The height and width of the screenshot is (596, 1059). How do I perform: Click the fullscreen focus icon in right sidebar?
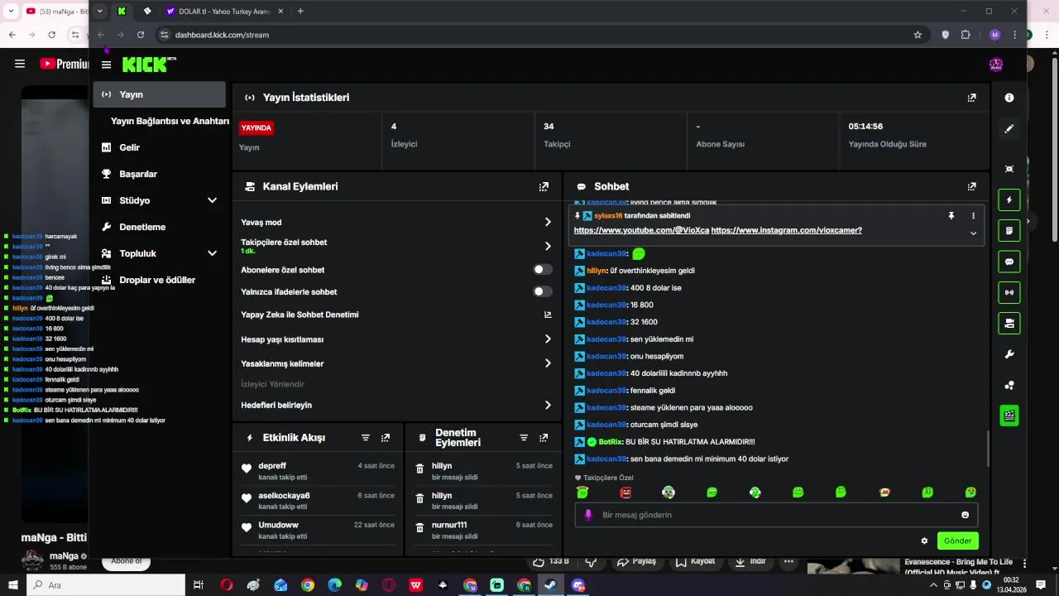(1009, 169)
